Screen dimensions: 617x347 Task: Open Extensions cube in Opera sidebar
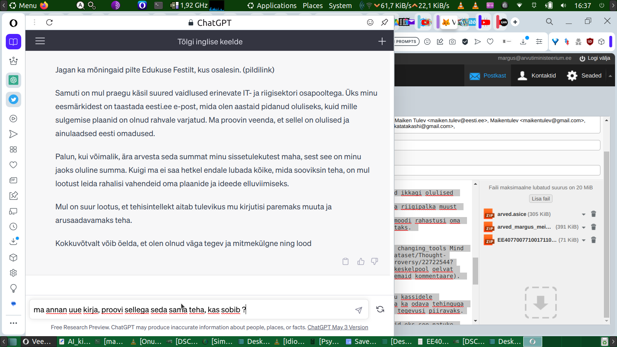pyautogui.click(x=13, y=258)
